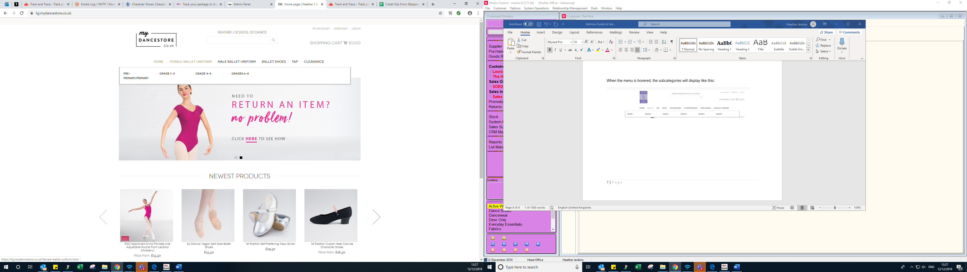Click the Dictate microphone icon
This screenshot has width=967, height=272.
click(842, 42)
